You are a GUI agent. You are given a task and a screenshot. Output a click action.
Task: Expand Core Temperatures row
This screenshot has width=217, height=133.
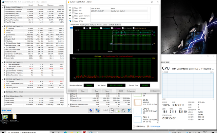click(x=4, y=64)
